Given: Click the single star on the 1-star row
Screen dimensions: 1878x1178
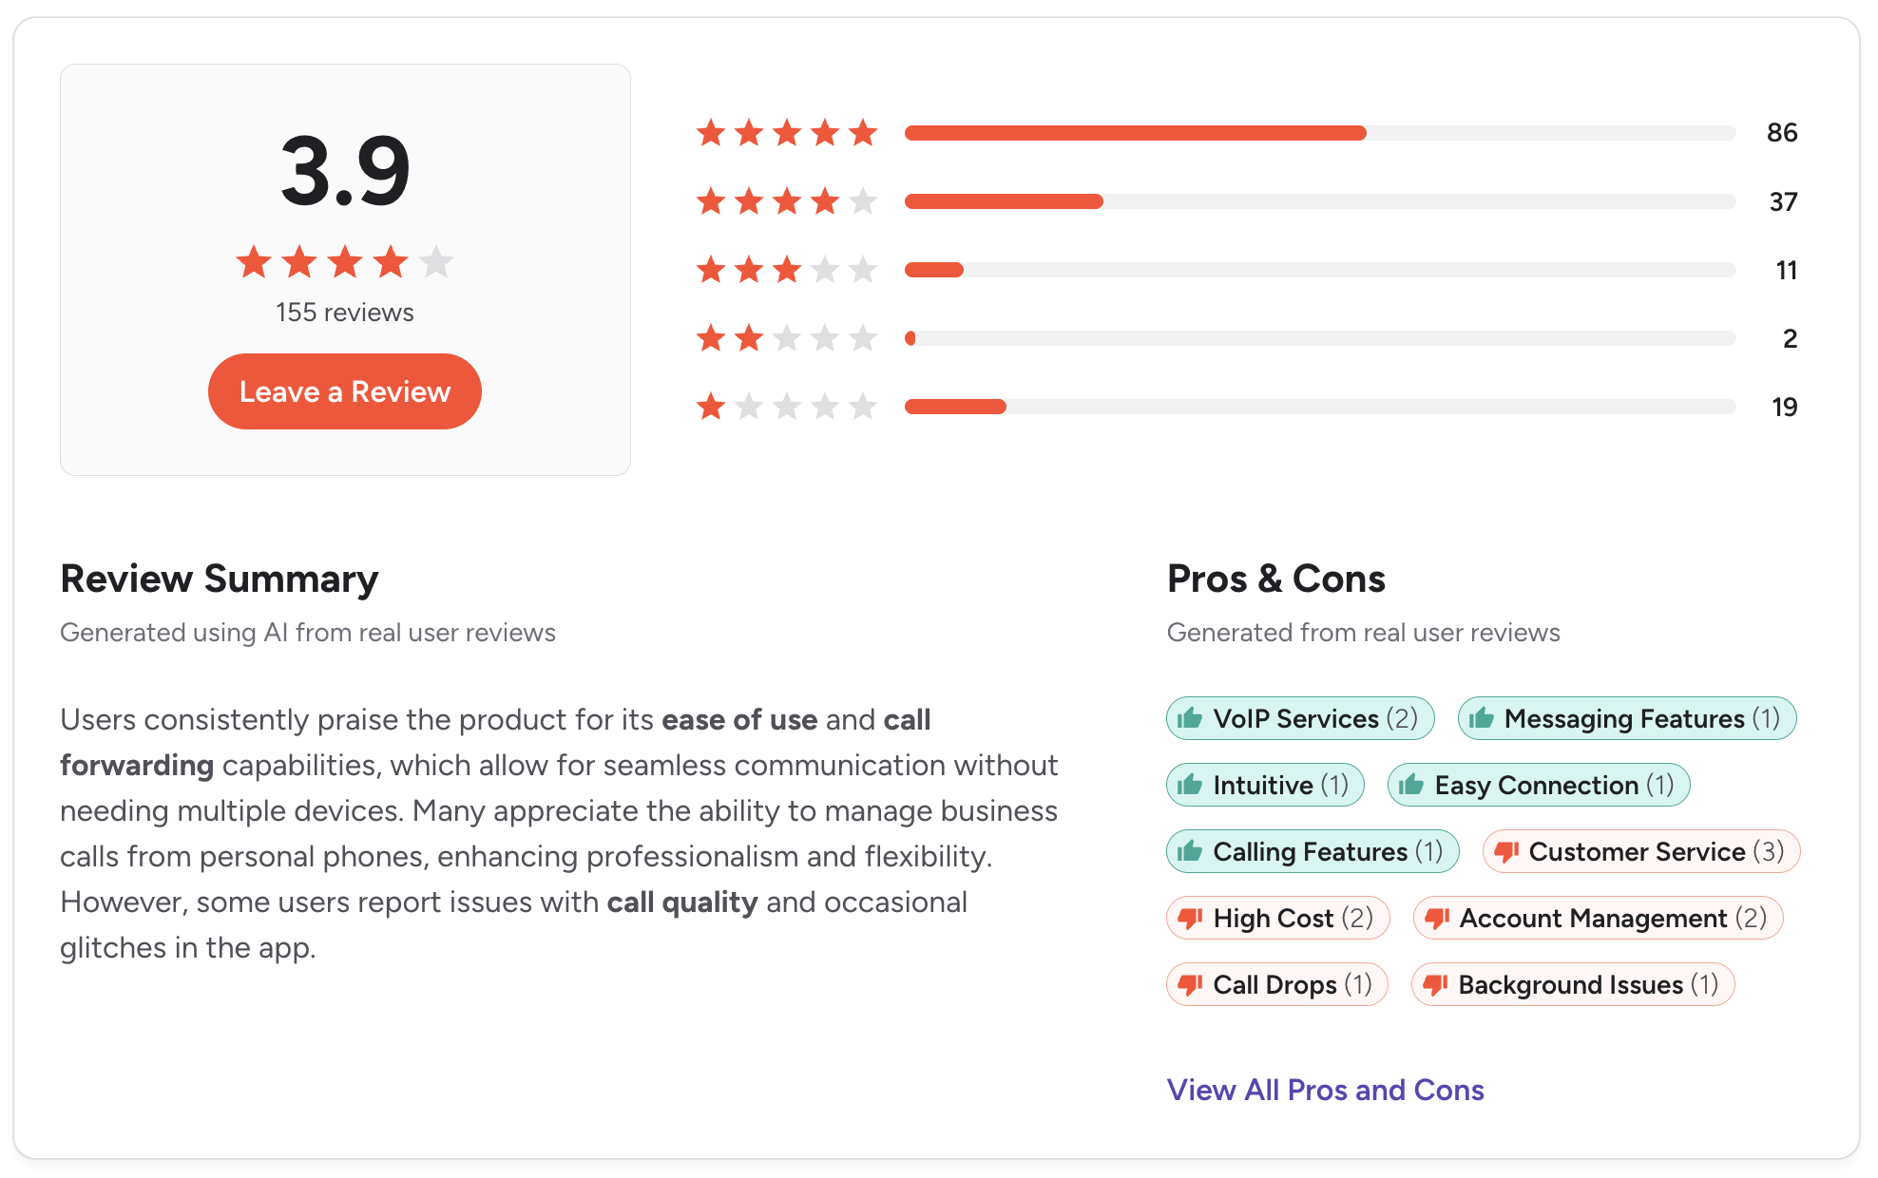Looking at the screenshot, I should point(712,407).
